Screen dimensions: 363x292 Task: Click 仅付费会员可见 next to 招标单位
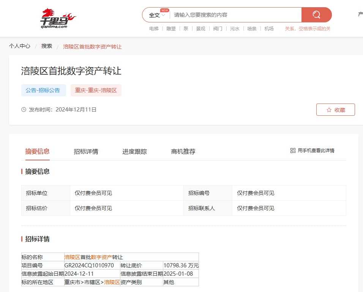tap(93, 193)
